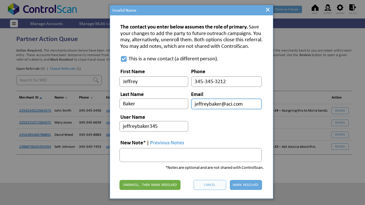Uncheck the new contact checkbox
365x205 pixels.
pyautogui.click(x=124, y=59)
